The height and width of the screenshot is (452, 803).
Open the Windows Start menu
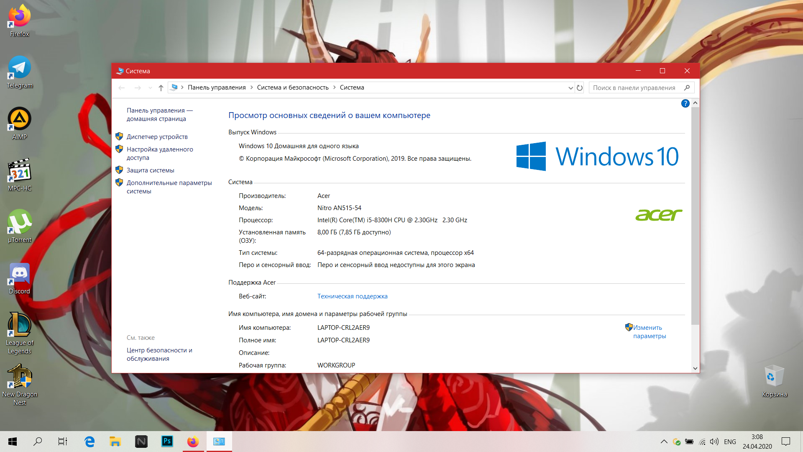click(13, 442)
